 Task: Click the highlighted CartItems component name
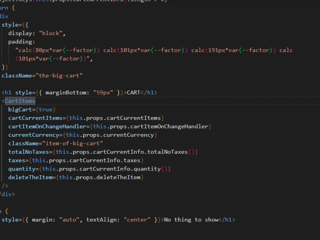(20, 101)
